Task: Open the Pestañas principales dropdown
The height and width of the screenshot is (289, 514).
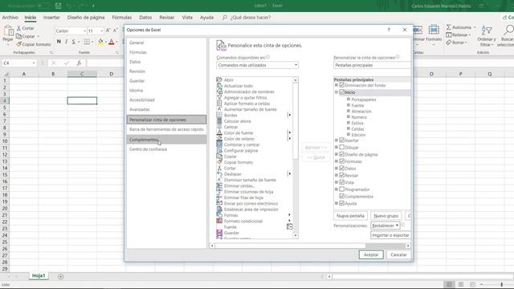Action: tap(372, 65)
